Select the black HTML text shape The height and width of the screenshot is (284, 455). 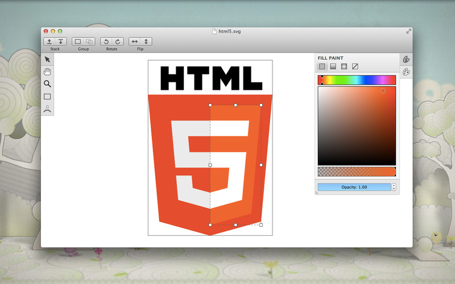[x=212, y=78]
